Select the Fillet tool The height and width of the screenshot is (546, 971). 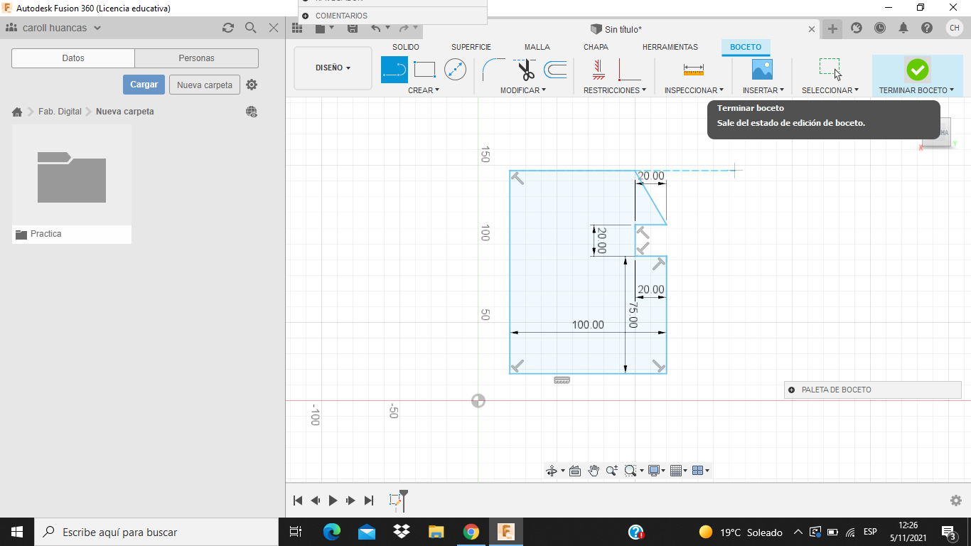click(493, 70)
